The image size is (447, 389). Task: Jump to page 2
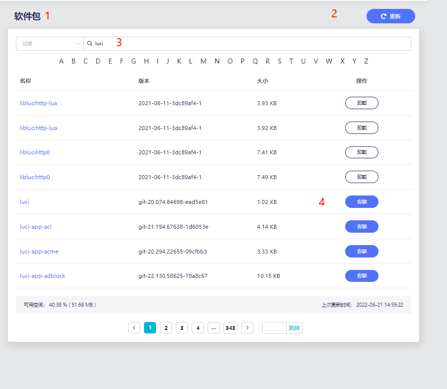(166, 328)
